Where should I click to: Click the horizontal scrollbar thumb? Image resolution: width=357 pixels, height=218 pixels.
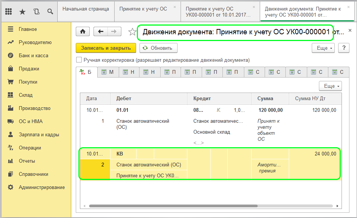coord(173,206)
